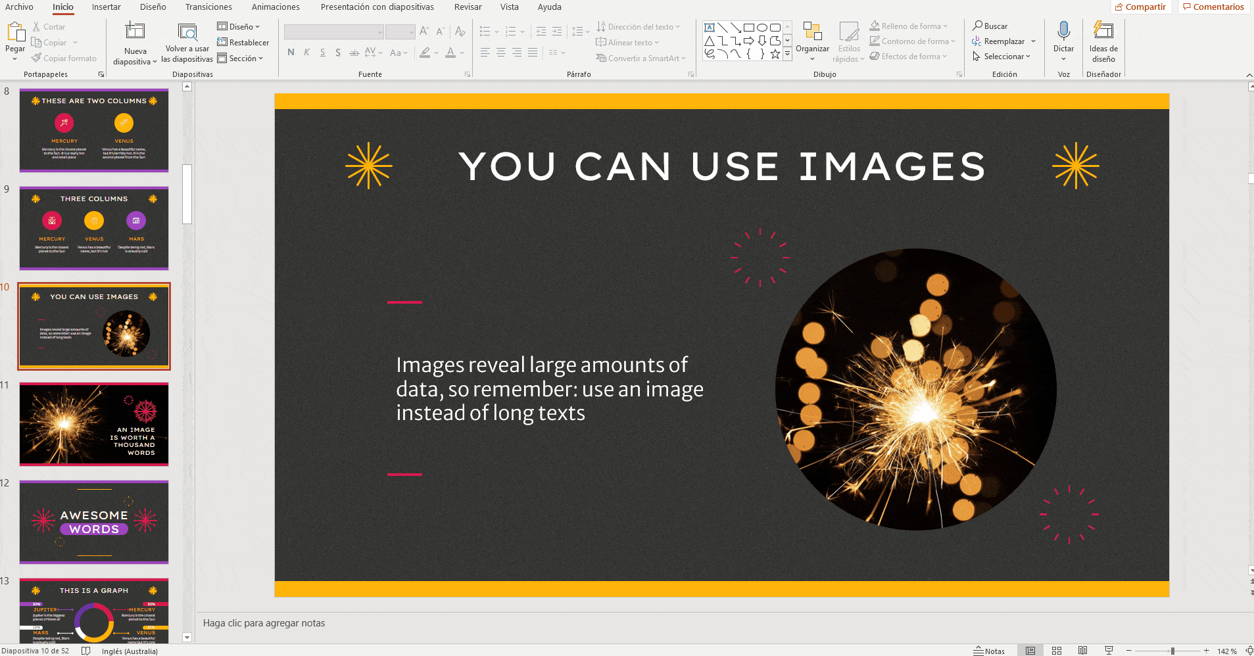Image resolution: width=1254 pixels, height=656 pixels.
Task: Open the Sección dropdown
Action: [240, 58]
